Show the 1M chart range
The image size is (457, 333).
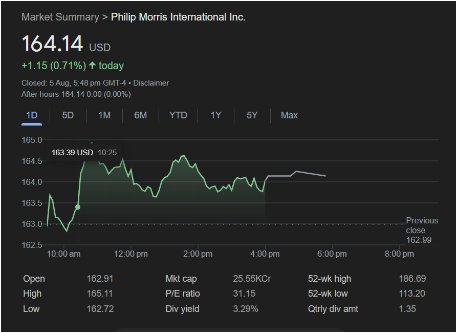104,115
